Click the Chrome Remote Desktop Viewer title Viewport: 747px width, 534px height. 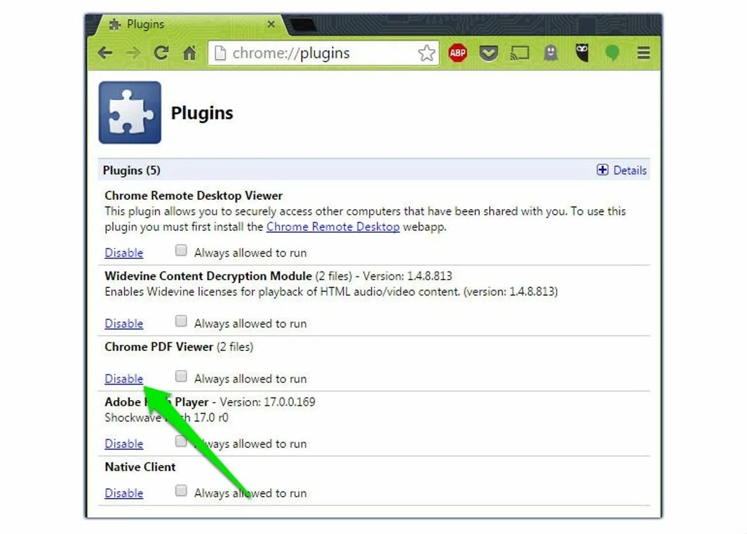click(194, 195)
